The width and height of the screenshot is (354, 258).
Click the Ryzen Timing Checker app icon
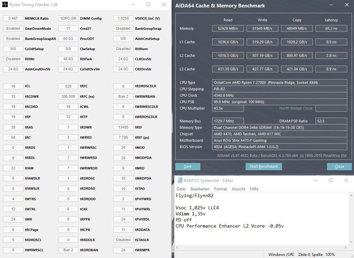coord(5,4)
